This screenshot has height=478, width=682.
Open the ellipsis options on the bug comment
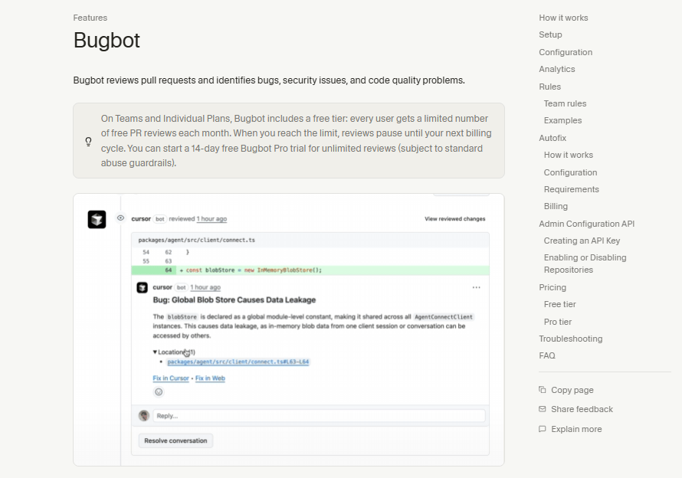(x=477, y=286)
